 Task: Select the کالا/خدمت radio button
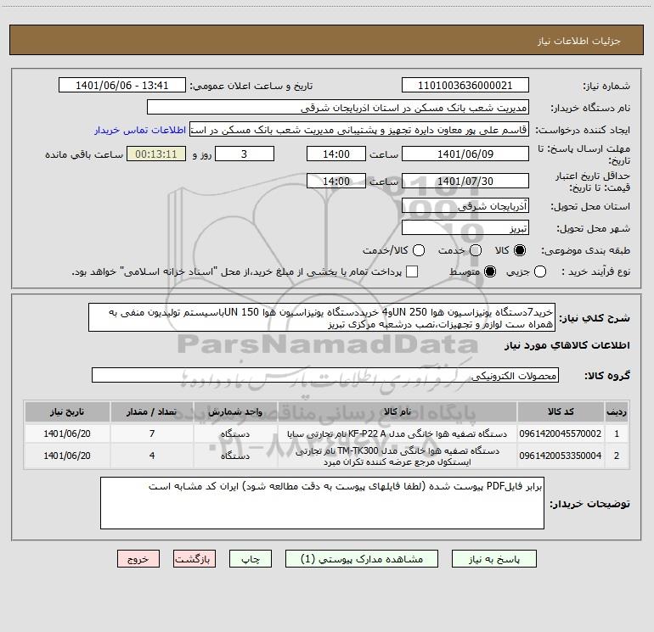click(419, 250)
